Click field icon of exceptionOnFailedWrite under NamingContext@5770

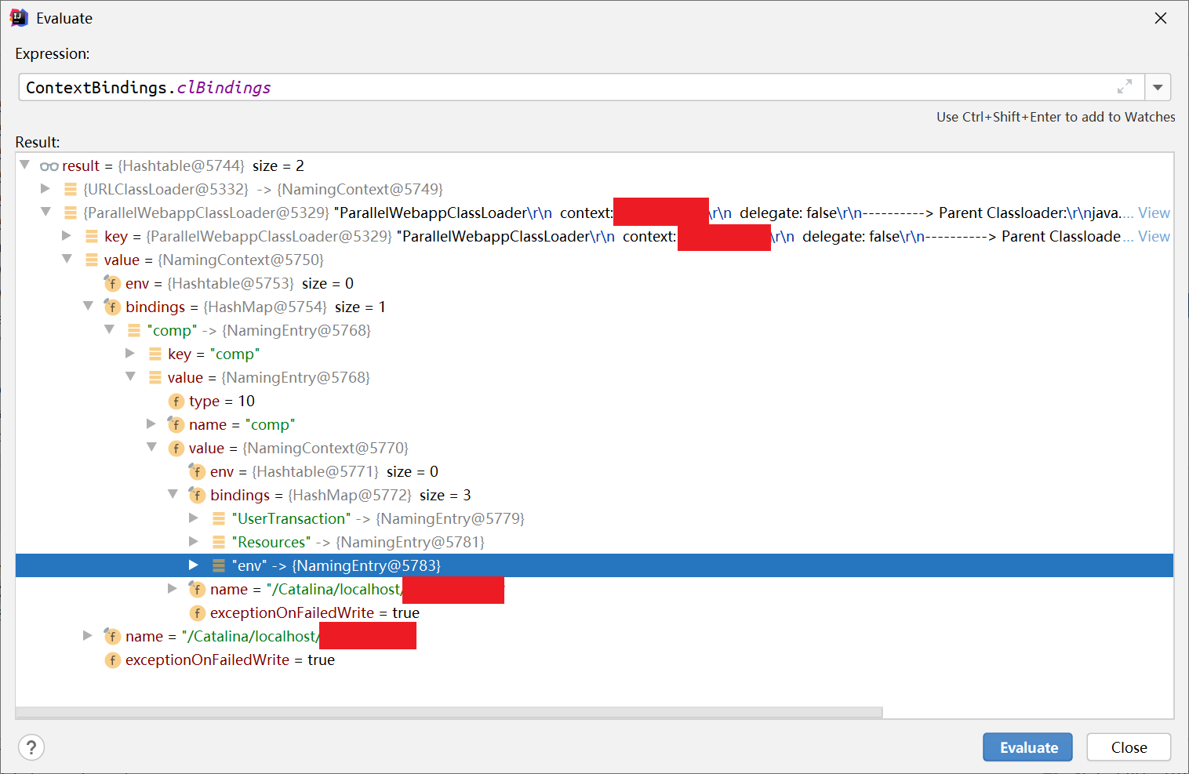tap(197, 613)
